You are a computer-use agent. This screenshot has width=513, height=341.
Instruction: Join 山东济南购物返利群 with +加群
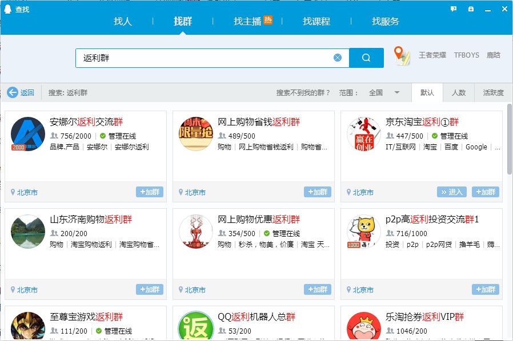[x=150, y=289]
